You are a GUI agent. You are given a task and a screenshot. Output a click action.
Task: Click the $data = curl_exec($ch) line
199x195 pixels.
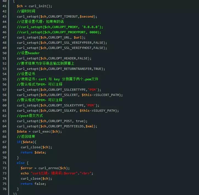coord(39,131)
